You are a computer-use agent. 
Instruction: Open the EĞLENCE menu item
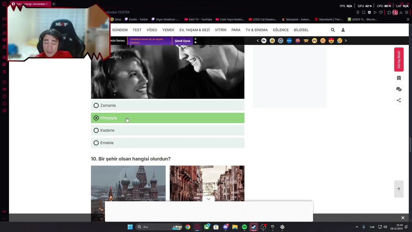[281, 30]
